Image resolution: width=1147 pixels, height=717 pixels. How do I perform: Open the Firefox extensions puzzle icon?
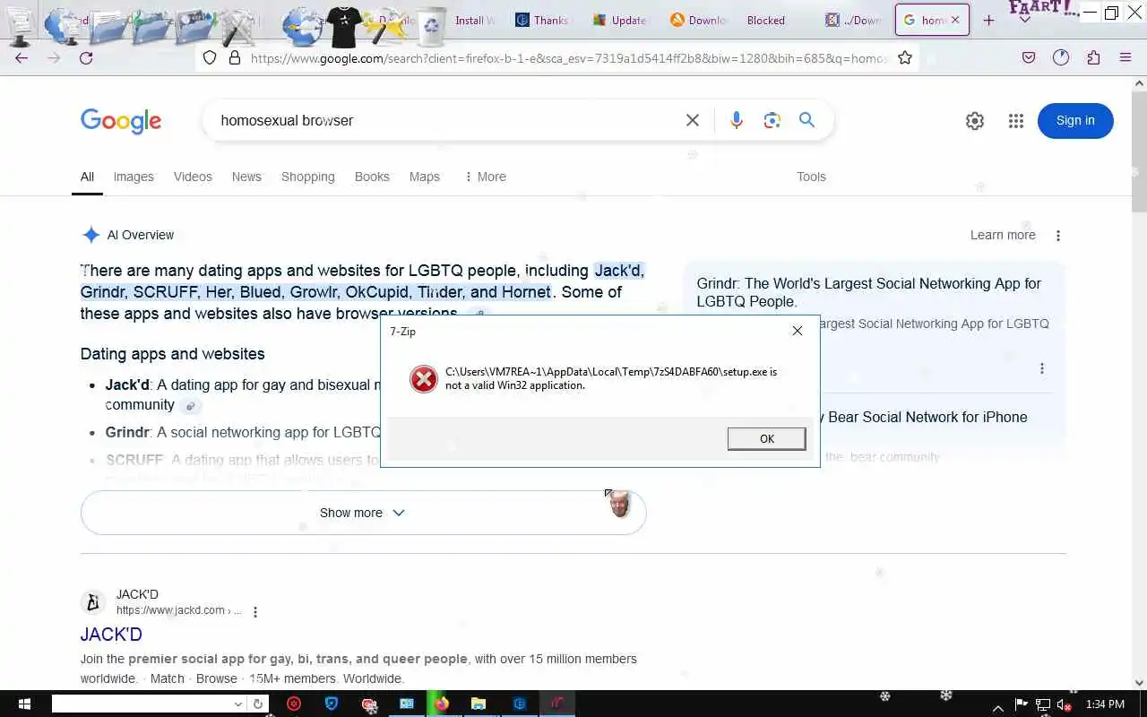click(1093, 57)
